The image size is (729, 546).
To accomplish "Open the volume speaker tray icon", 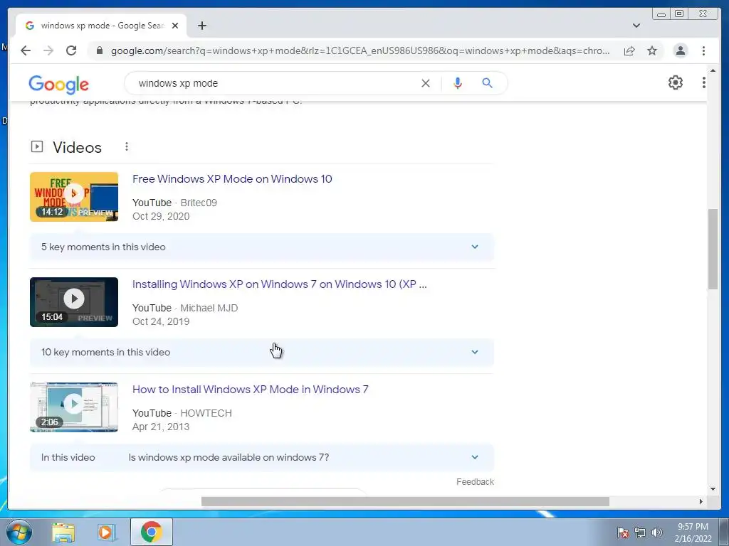I will (656, 532).
